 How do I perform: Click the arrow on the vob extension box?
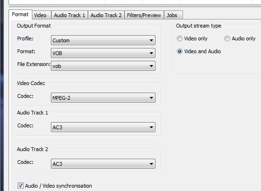coord(151,66)
